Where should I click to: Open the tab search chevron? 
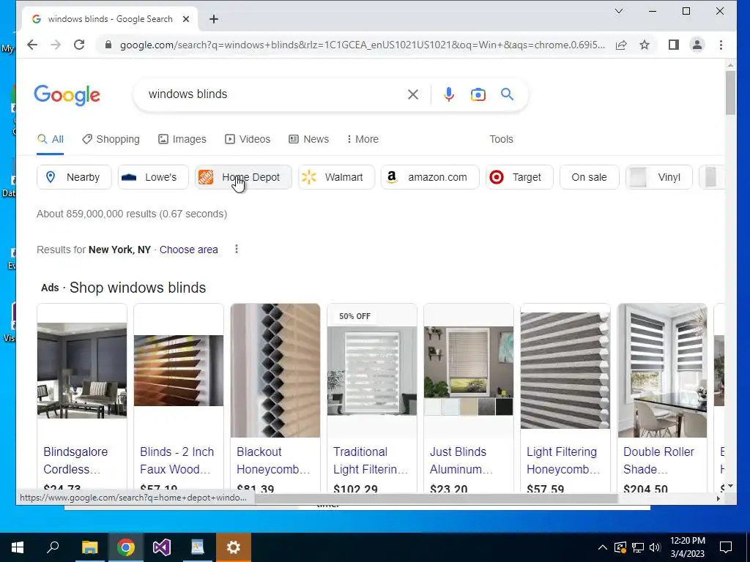[618, 11]
